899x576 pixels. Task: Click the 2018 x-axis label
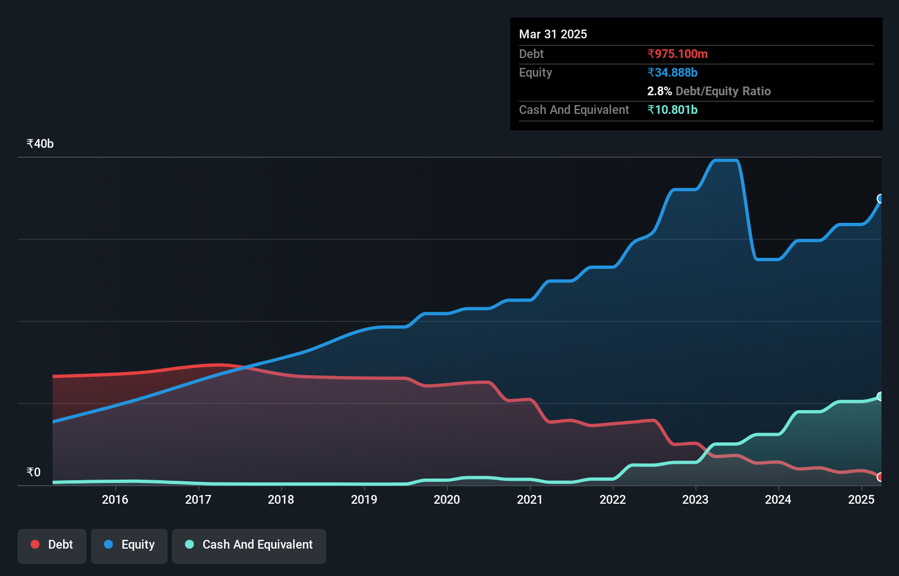point(281,499)
